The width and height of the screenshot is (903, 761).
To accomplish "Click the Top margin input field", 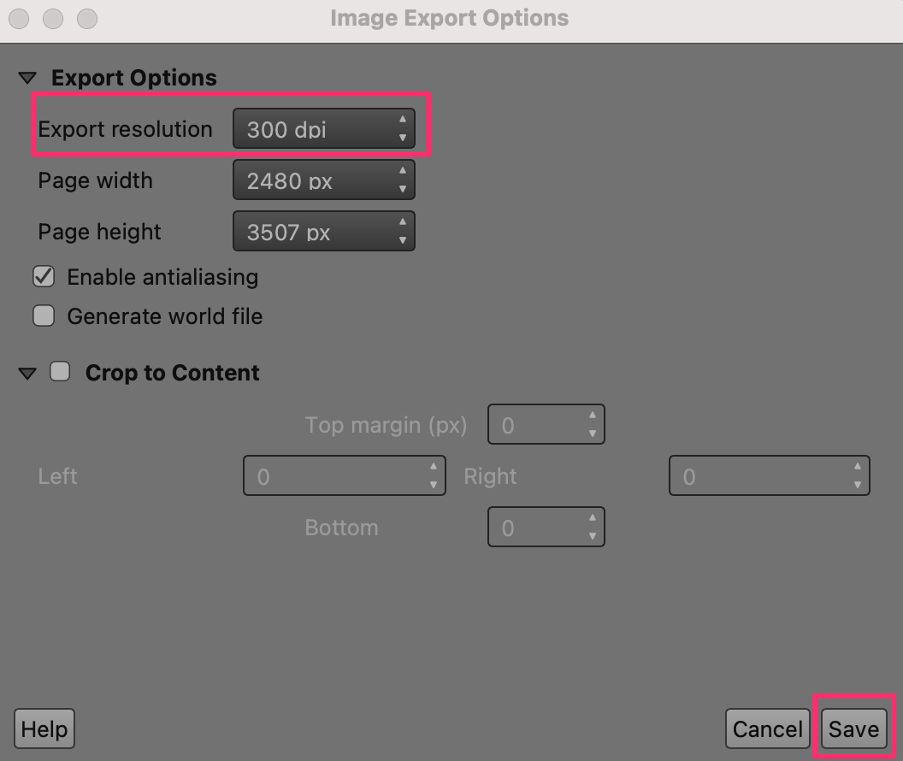I will [537, 425].
